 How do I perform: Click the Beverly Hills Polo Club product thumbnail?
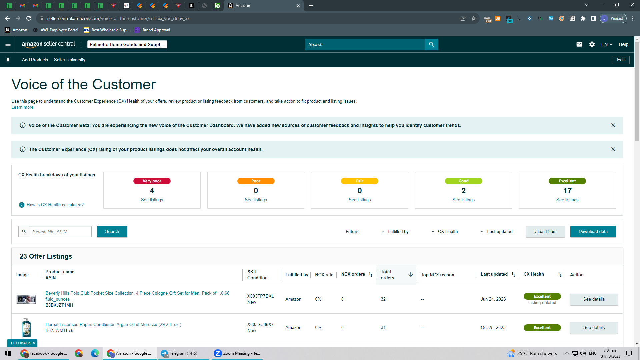click(26, 299)
